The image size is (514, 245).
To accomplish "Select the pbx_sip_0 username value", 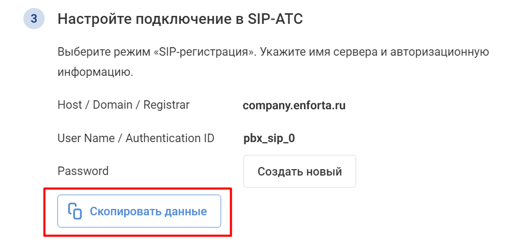I will coord(269,138).
